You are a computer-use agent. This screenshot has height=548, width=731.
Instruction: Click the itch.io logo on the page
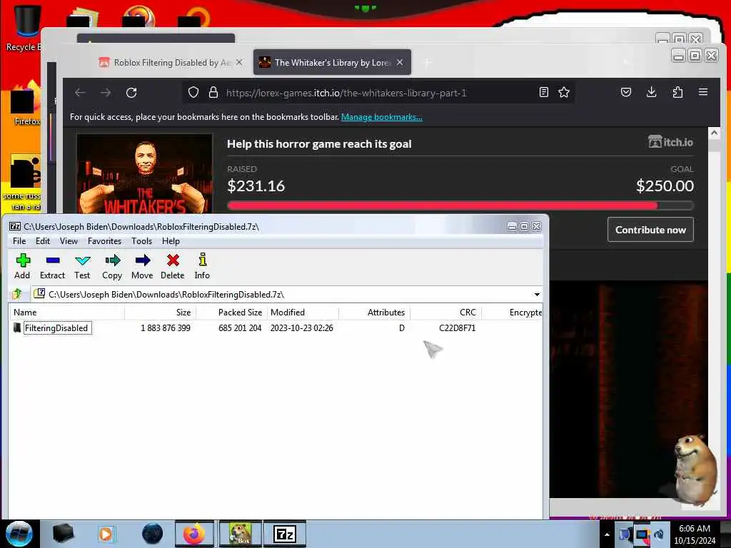[670, 142]
